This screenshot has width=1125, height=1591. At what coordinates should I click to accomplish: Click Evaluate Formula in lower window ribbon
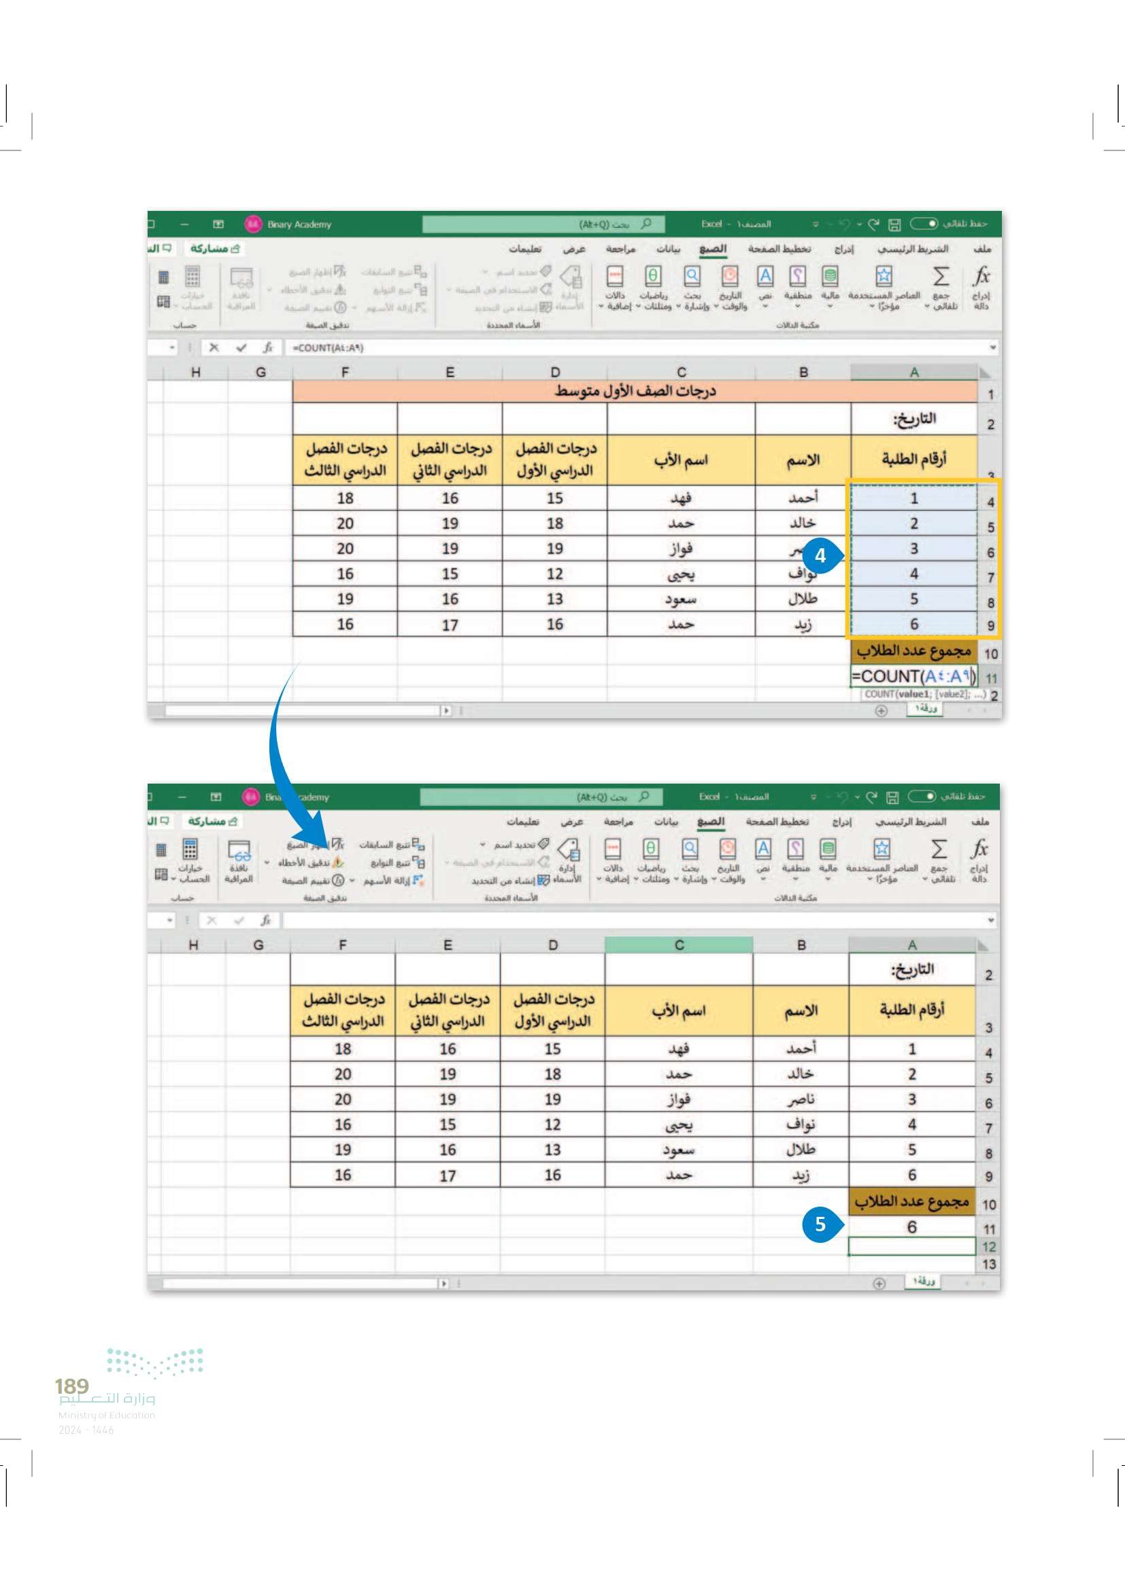click(x=312, y=880)
